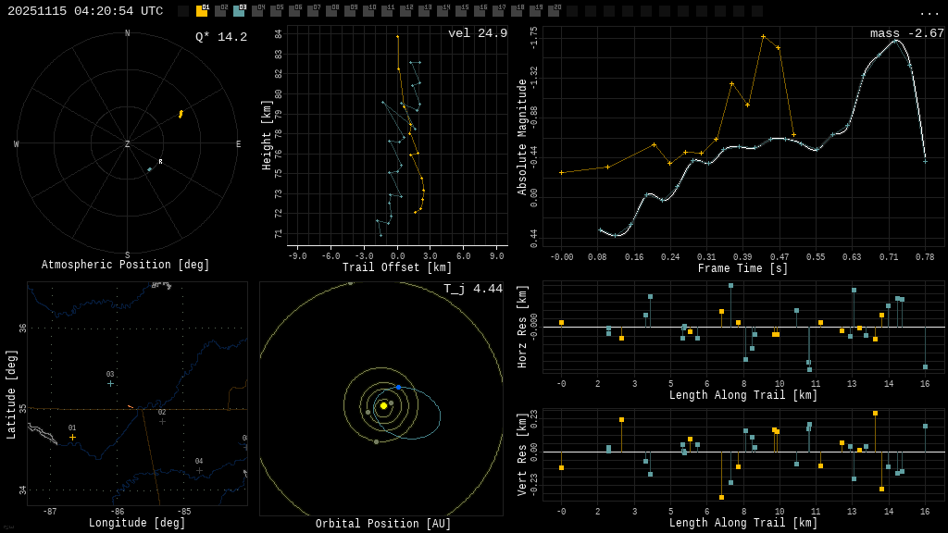The height and width of the screenshot is (533, 948).
Task: Open the three-dot overflow menu
Action: [x=929, y=11]
